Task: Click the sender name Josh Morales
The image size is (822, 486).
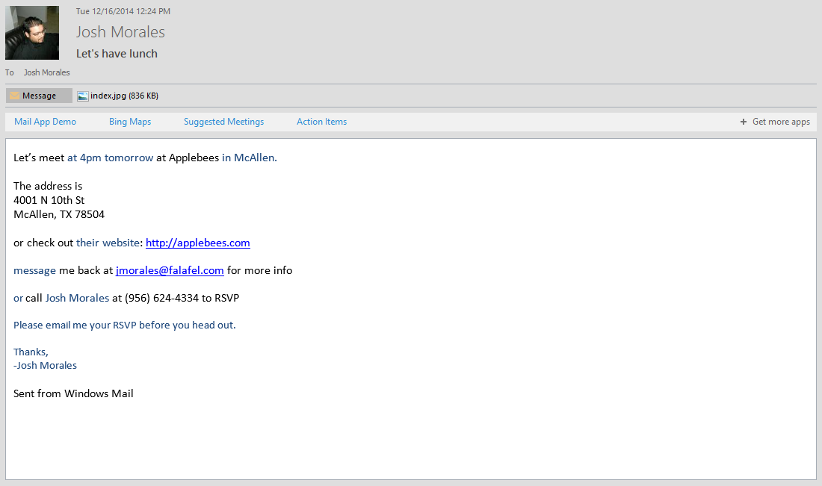Action: click(x=120, y=32)
